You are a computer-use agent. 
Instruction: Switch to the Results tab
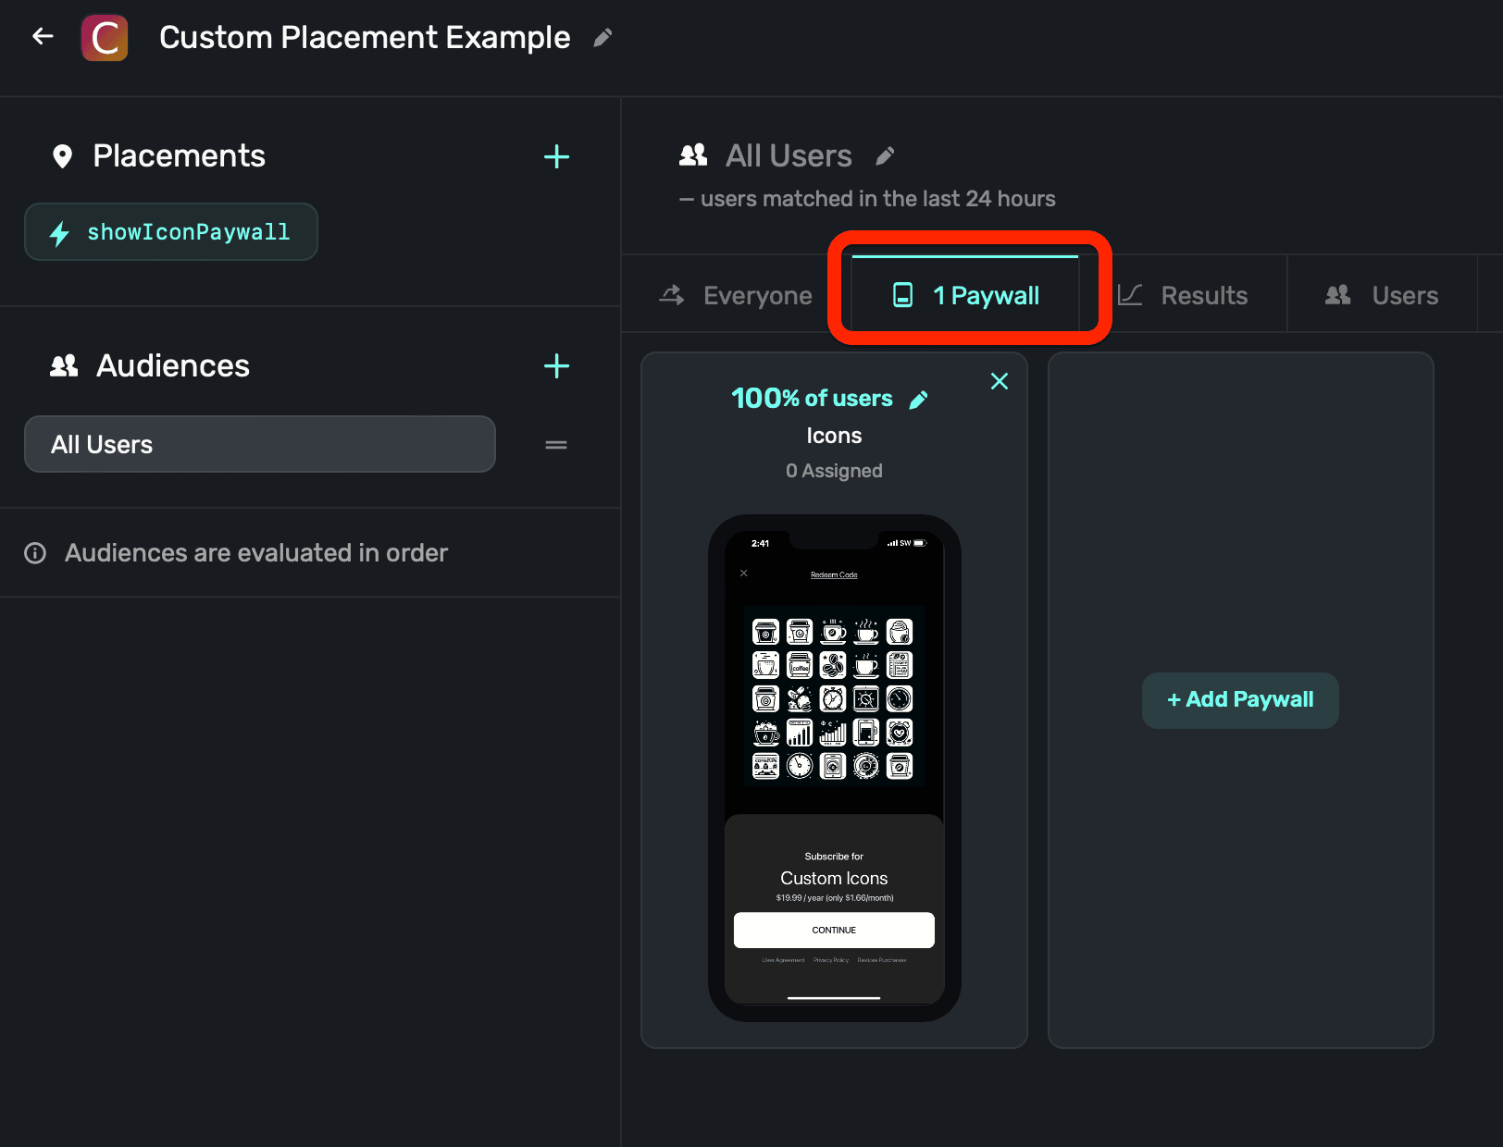[1184, 296]
